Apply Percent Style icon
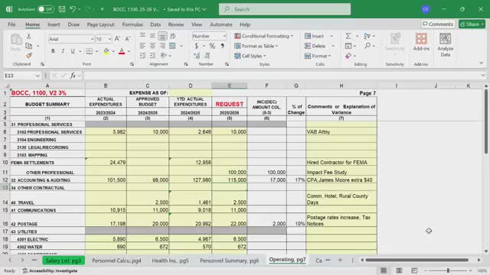This screenshot has height=275, width=490. (x=212, y=46)
